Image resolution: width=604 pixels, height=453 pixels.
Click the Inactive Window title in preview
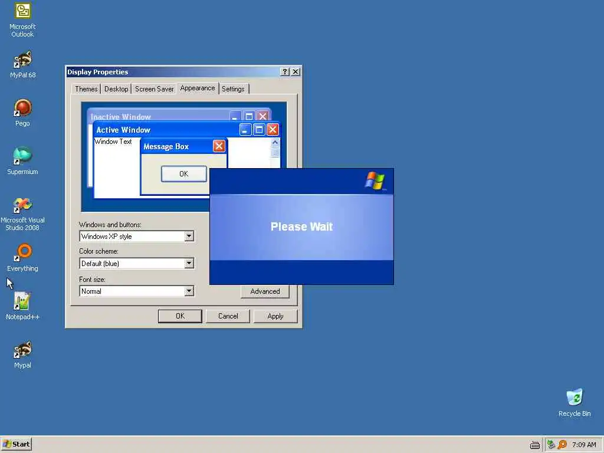tap(120, 117)
